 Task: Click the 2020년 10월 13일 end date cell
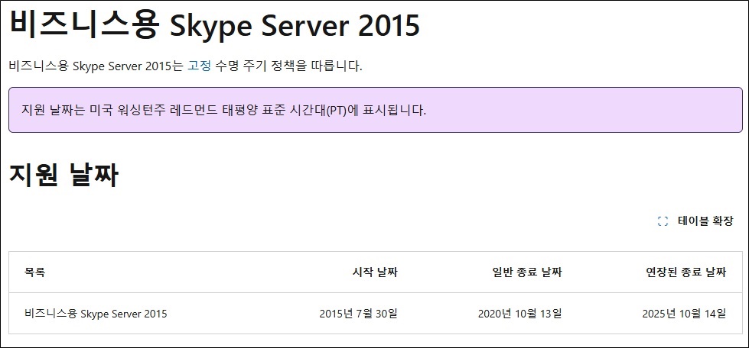[x=519, y=313]
